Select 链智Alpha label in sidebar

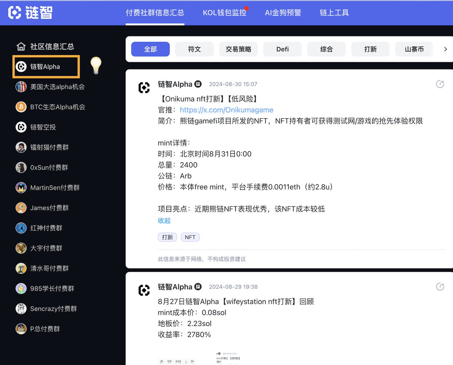point(45,67)
